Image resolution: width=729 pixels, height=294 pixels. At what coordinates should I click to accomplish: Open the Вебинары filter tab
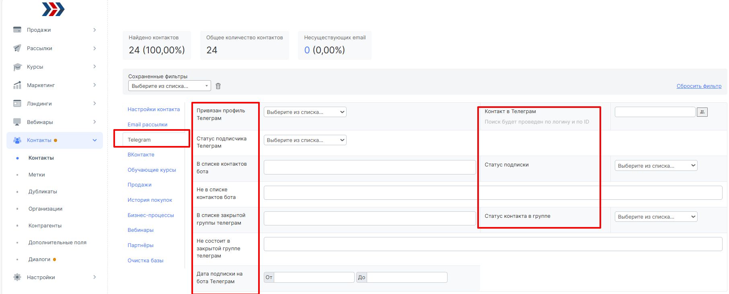pos(140,230)
